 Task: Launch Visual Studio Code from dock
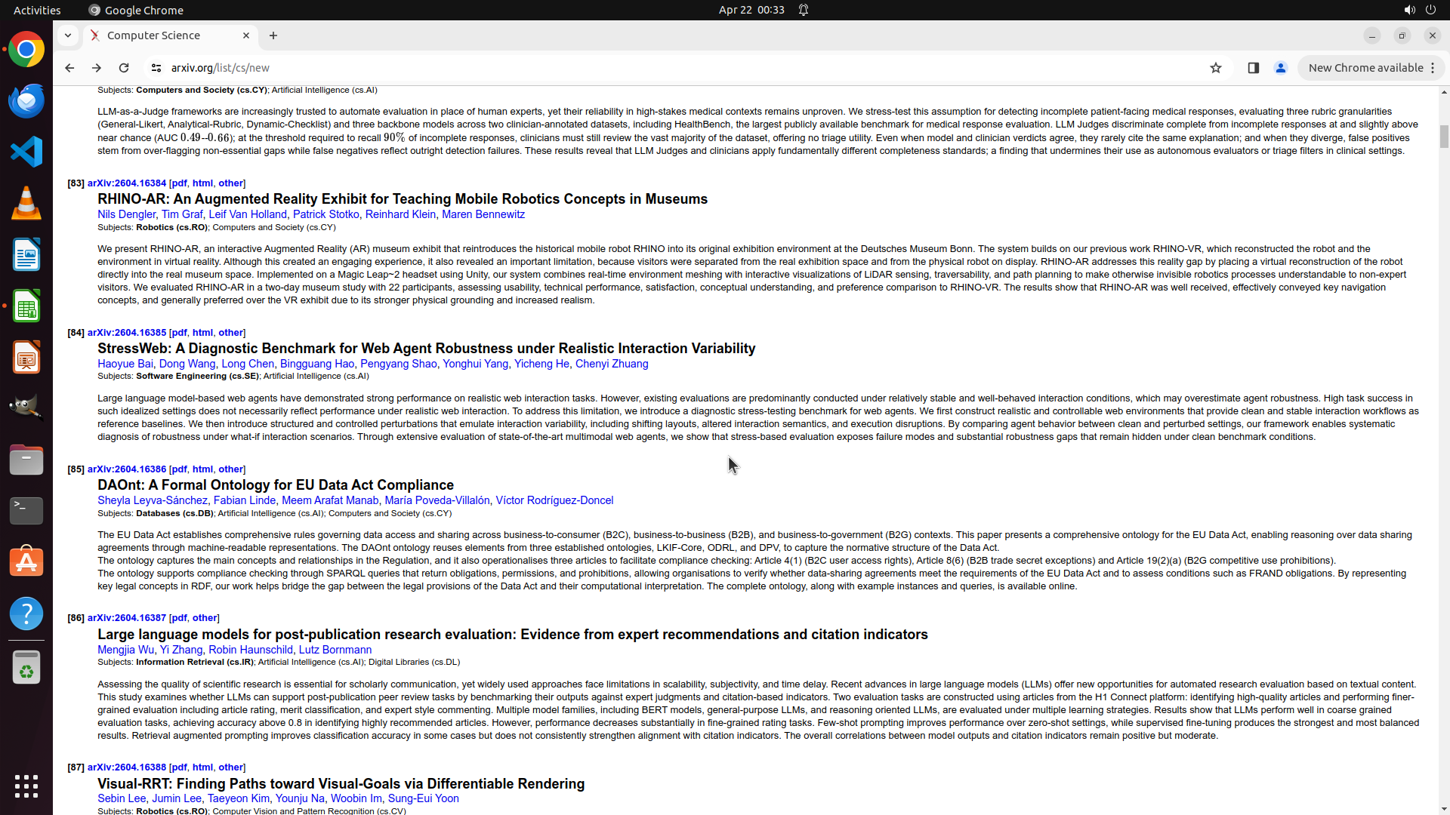coord(26,152)
